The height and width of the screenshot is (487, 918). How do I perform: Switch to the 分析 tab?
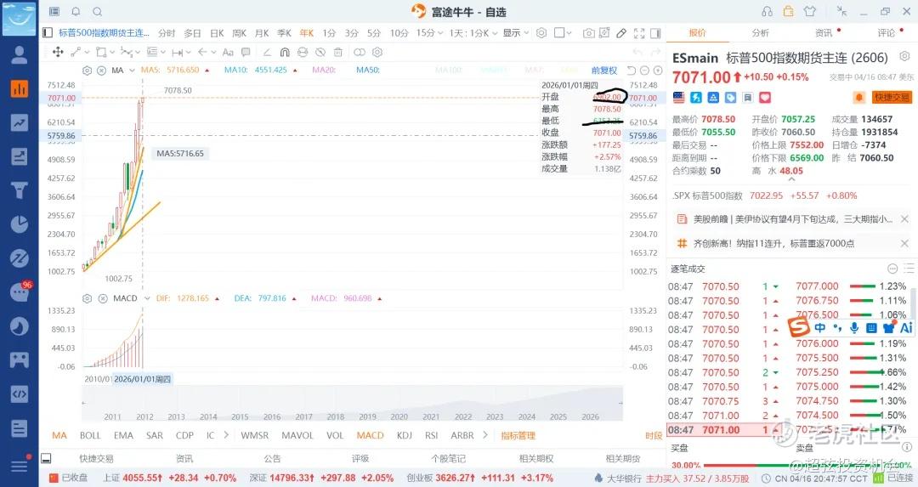pos(761,33)
